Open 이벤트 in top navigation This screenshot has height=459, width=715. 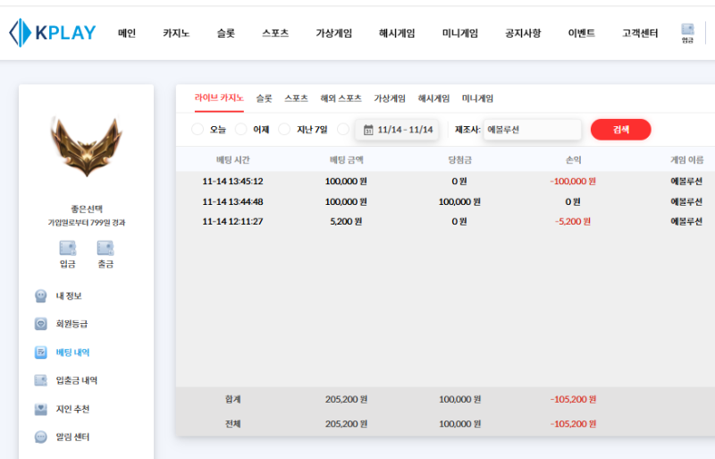click(x=582, y=33)
